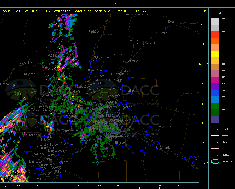
Task: Click the 10 dBZ slate purple swatch
Action: 215,119
